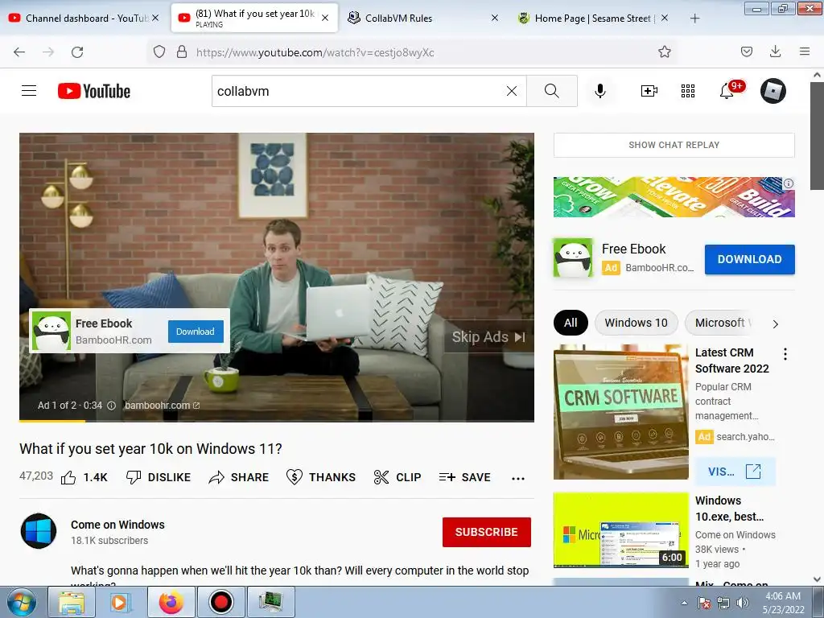Open Windows 10.exe video thumbnail

pos(621,529)
